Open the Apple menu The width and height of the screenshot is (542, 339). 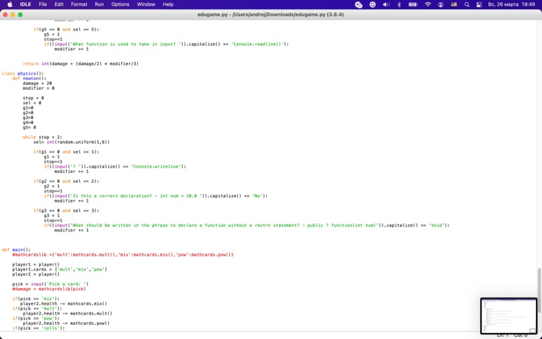(9, 5)
